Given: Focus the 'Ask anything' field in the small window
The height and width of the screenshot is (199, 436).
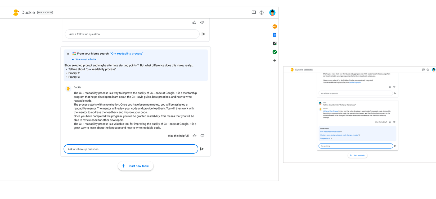Looking at the screenshot, I should click(356, 146).
